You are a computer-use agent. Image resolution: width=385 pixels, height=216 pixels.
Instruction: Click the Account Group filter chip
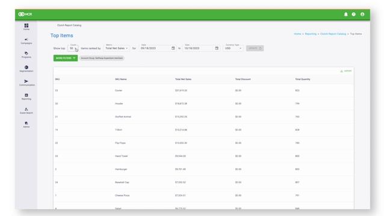click(102, 58)
